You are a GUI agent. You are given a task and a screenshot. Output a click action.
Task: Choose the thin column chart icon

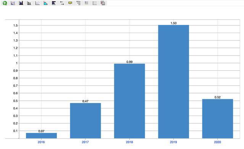[x=29, y=3]
